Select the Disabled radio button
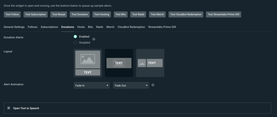 click(x=75, y=43)
